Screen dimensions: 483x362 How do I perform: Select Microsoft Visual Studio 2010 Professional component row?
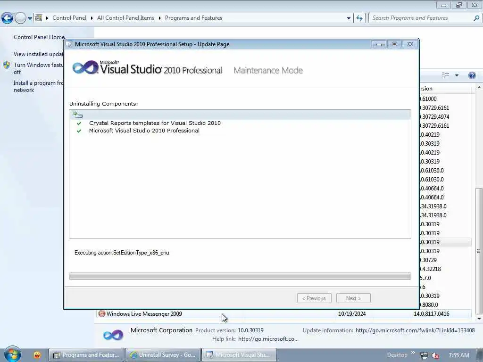[x=144, y=131]
